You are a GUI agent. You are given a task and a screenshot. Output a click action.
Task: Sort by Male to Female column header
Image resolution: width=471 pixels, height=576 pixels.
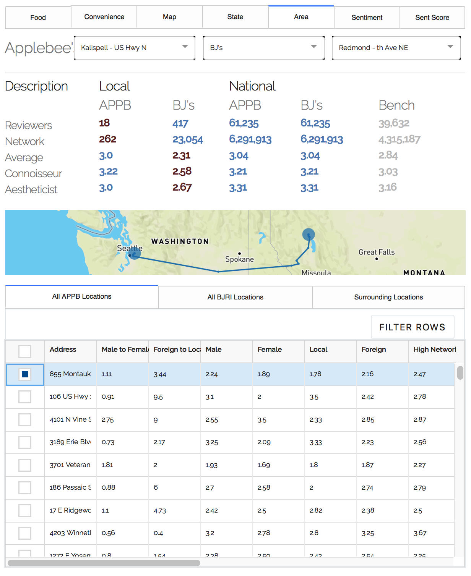coord(122,351)
